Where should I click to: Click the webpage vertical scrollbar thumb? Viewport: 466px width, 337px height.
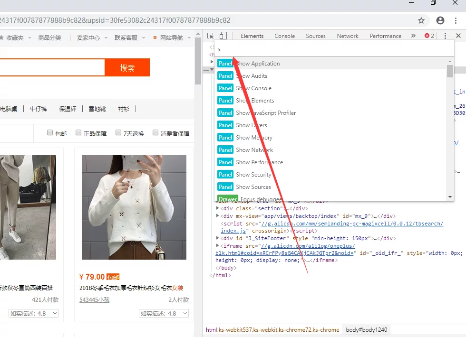pos(198,61)
